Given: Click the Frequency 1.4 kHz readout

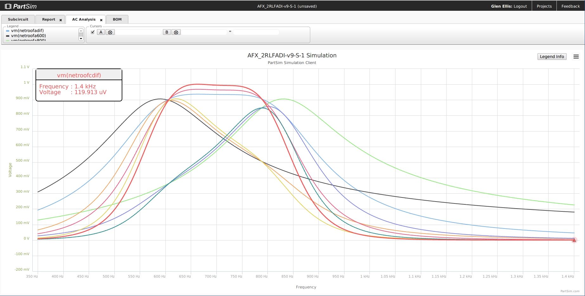Looking at the screenshot, I should [67, 86].
